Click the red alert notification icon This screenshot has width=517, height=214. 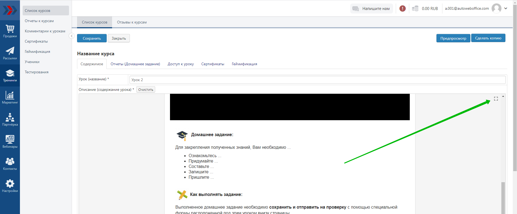click(403, 9)
